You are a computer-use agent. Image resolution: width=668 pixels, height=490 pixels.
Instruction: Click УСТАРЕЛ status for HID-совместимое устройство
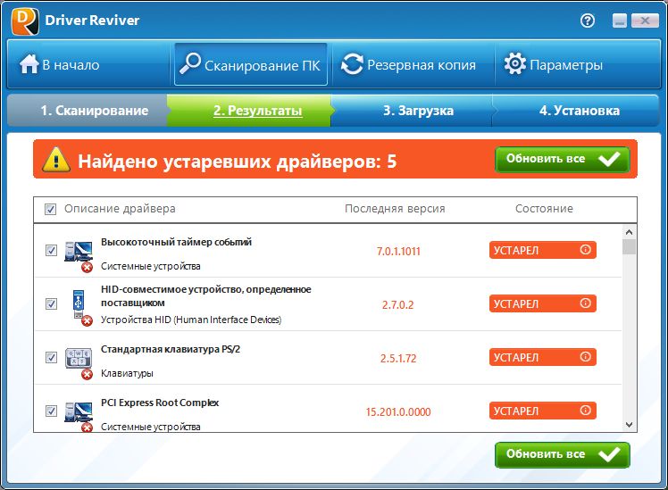pyautogui.click(x=542, y=304)
